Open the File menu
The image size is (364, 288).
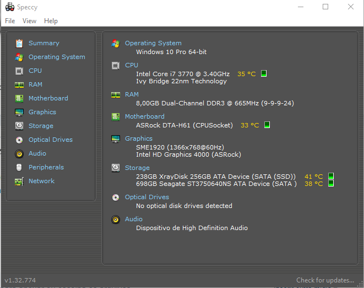[x=10, y=21]
